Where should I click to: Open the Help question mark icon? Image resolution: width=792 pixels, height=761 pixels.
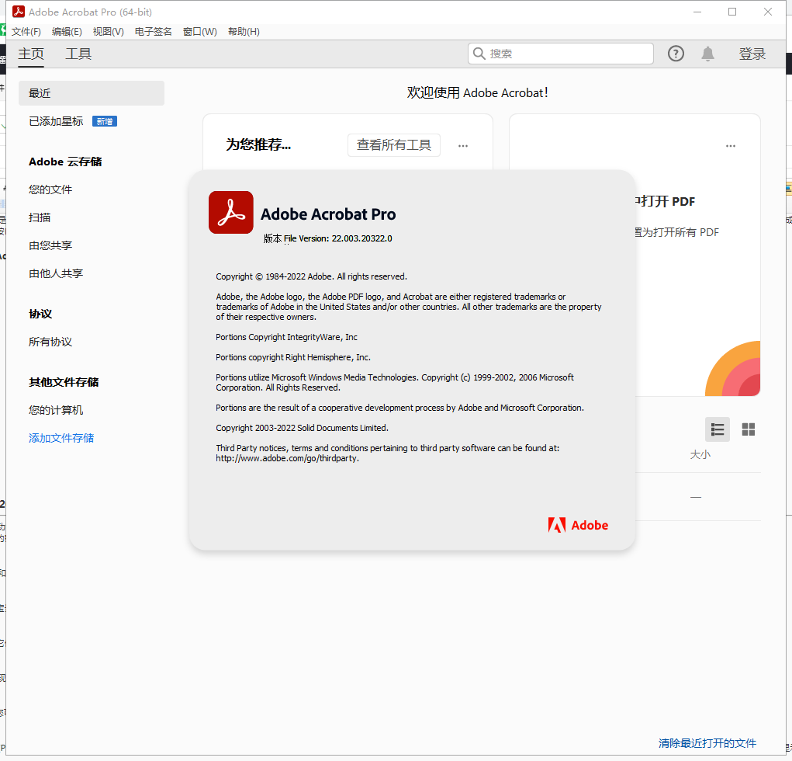(x=676, y=54)
